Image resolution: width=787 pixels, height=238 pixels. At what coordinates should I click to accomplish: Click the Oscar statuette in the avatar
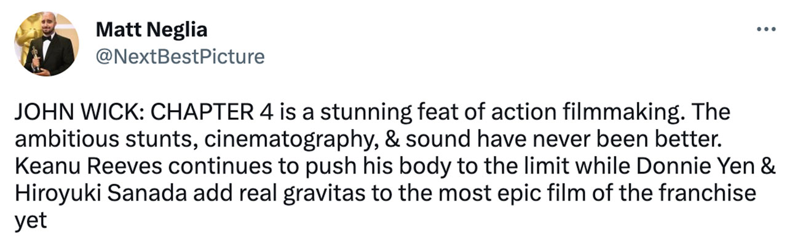coord(36,59)
